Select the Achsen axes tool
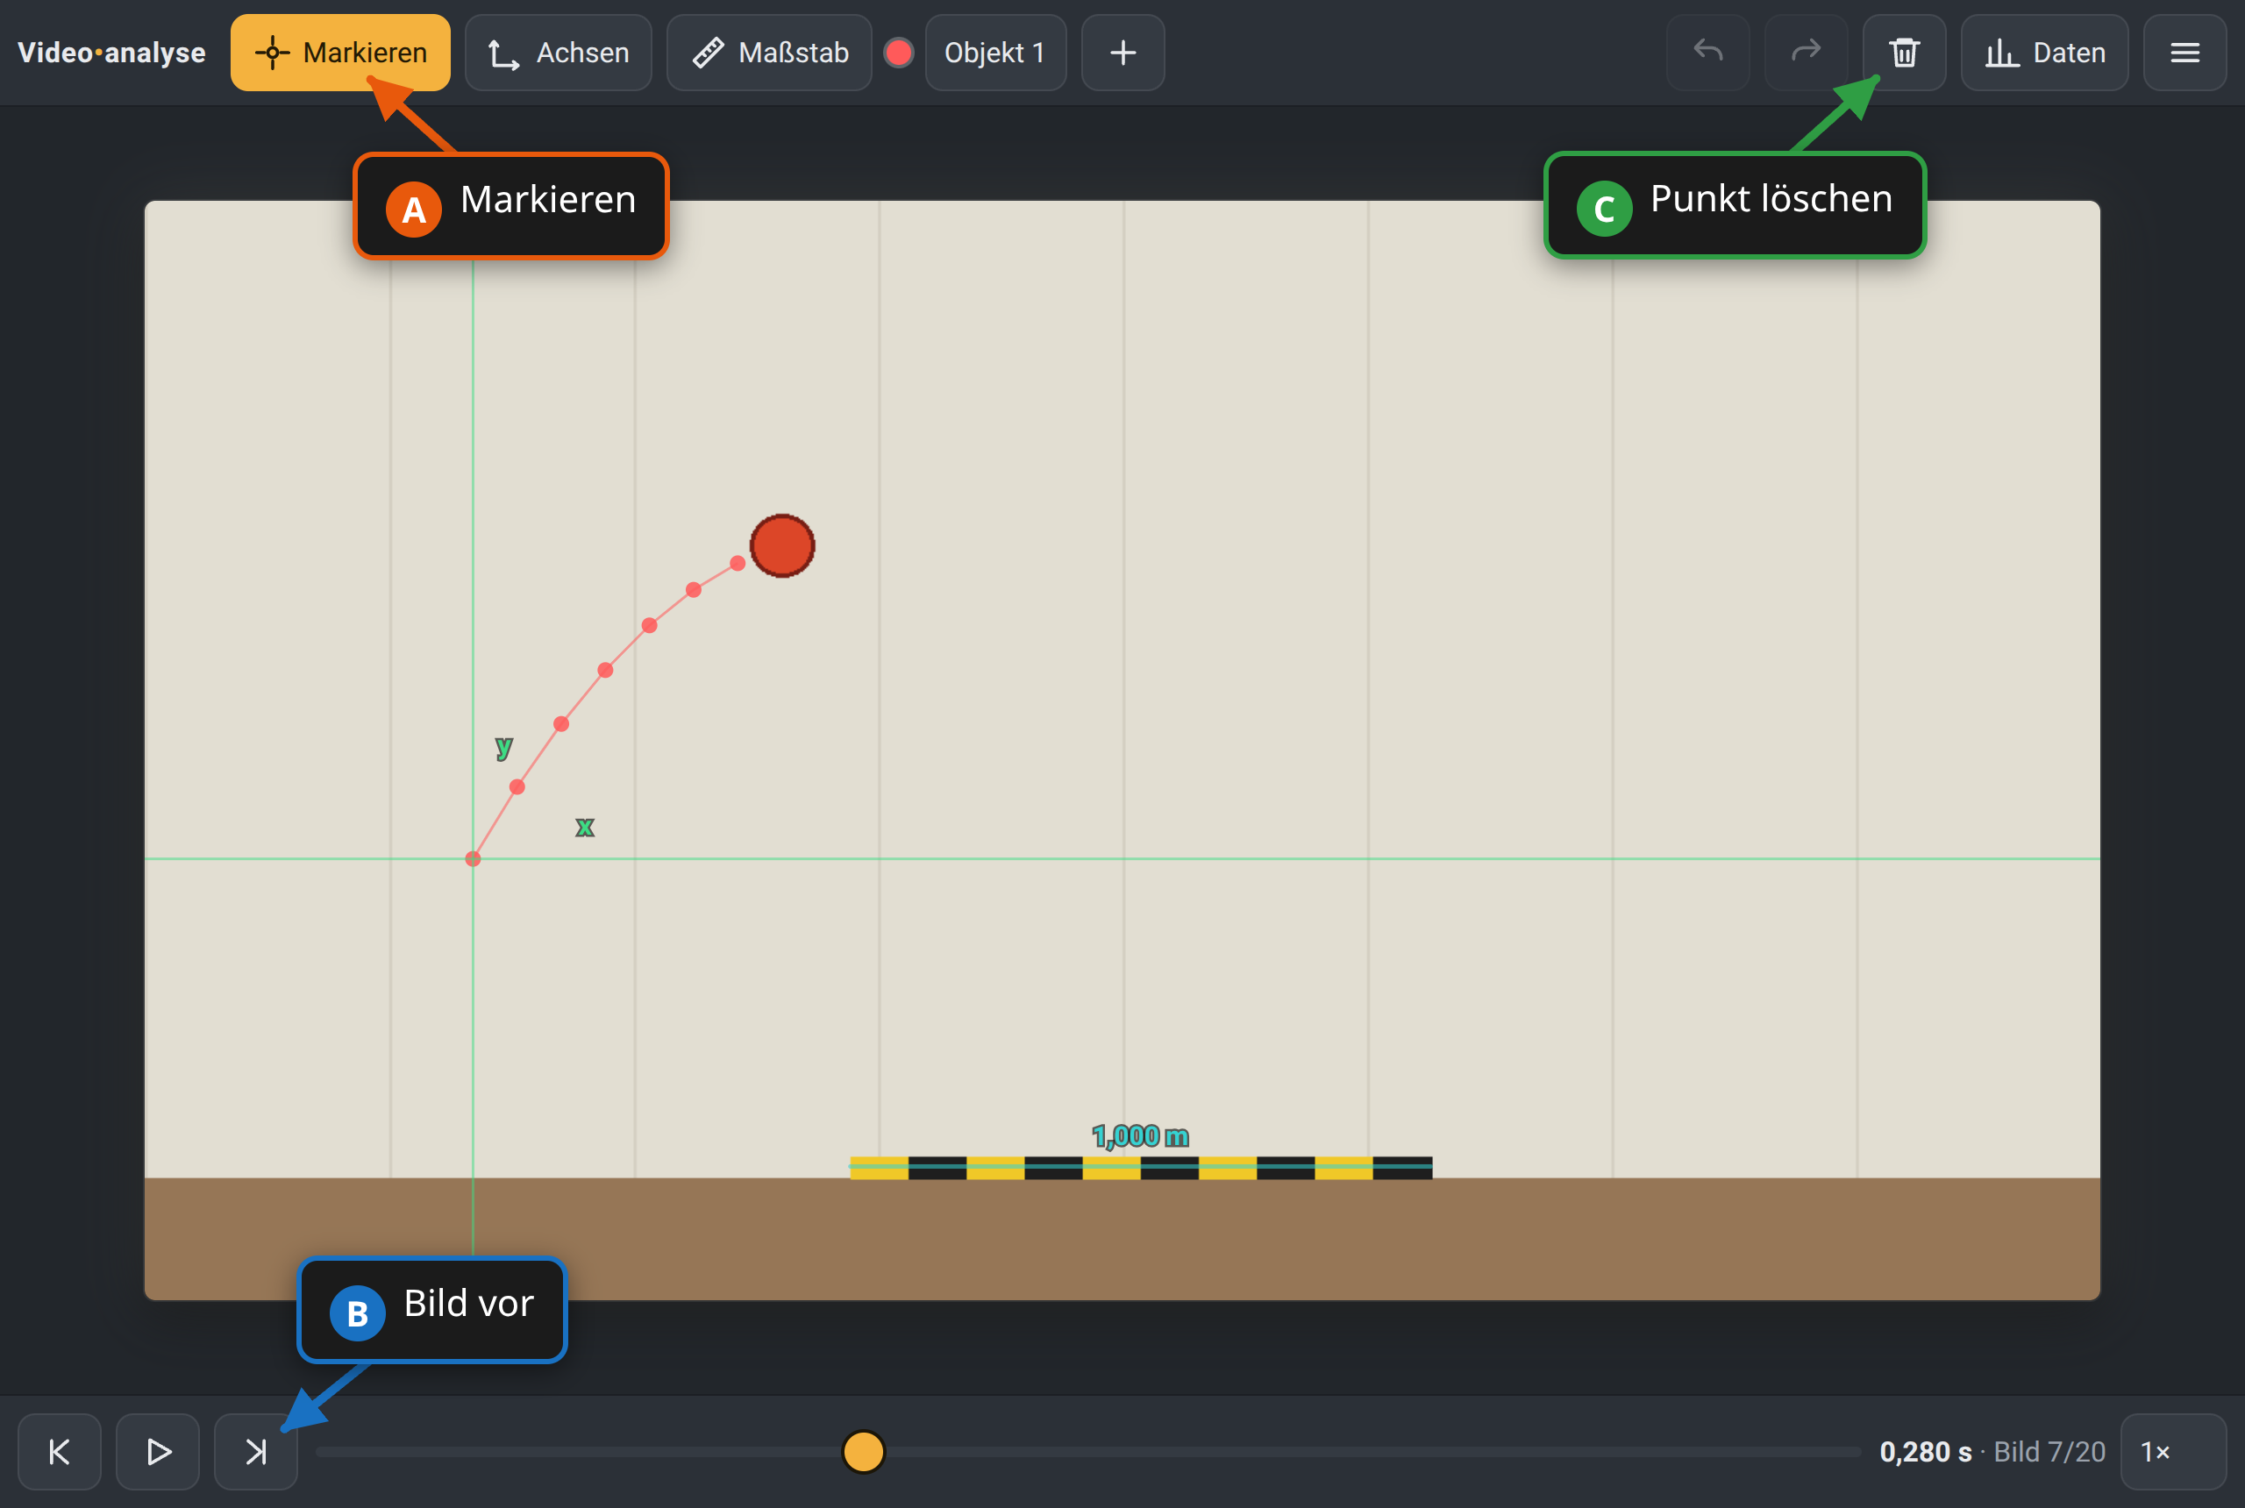 (x=558, y=53)
